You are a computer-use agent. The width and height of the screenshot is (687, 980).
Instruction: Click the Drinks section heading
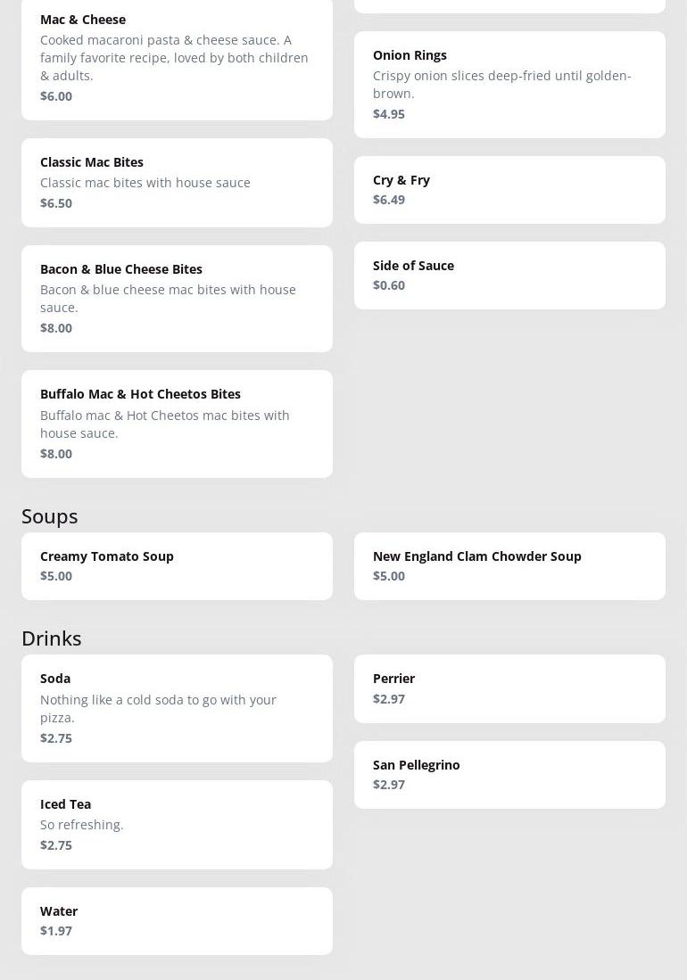pos(52,638)
